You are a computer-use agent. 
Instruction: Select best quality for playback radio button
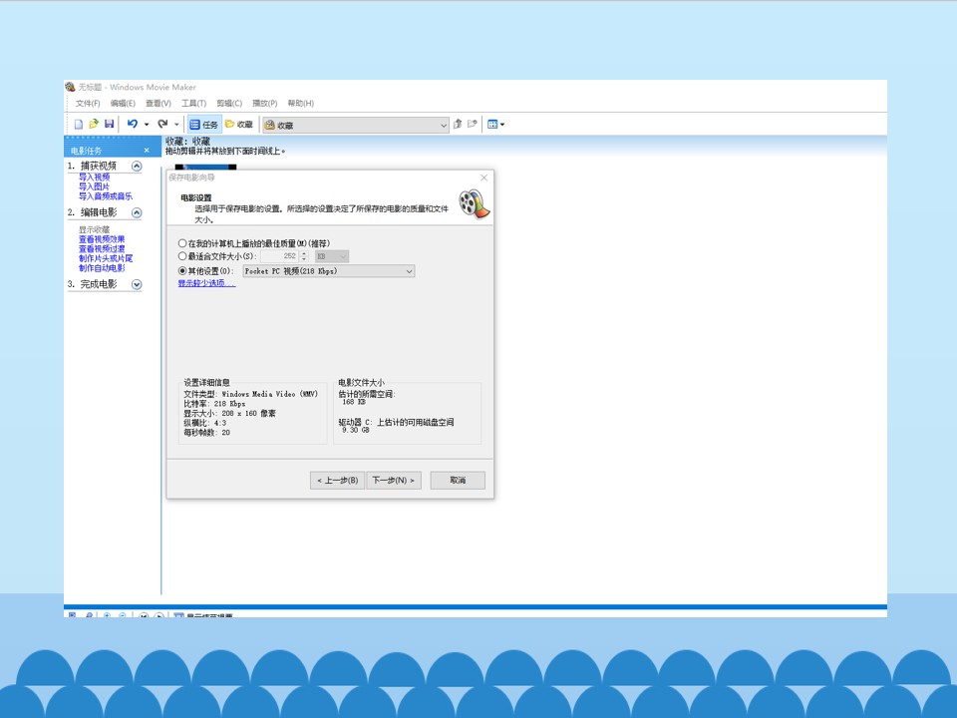coord(181,243)
